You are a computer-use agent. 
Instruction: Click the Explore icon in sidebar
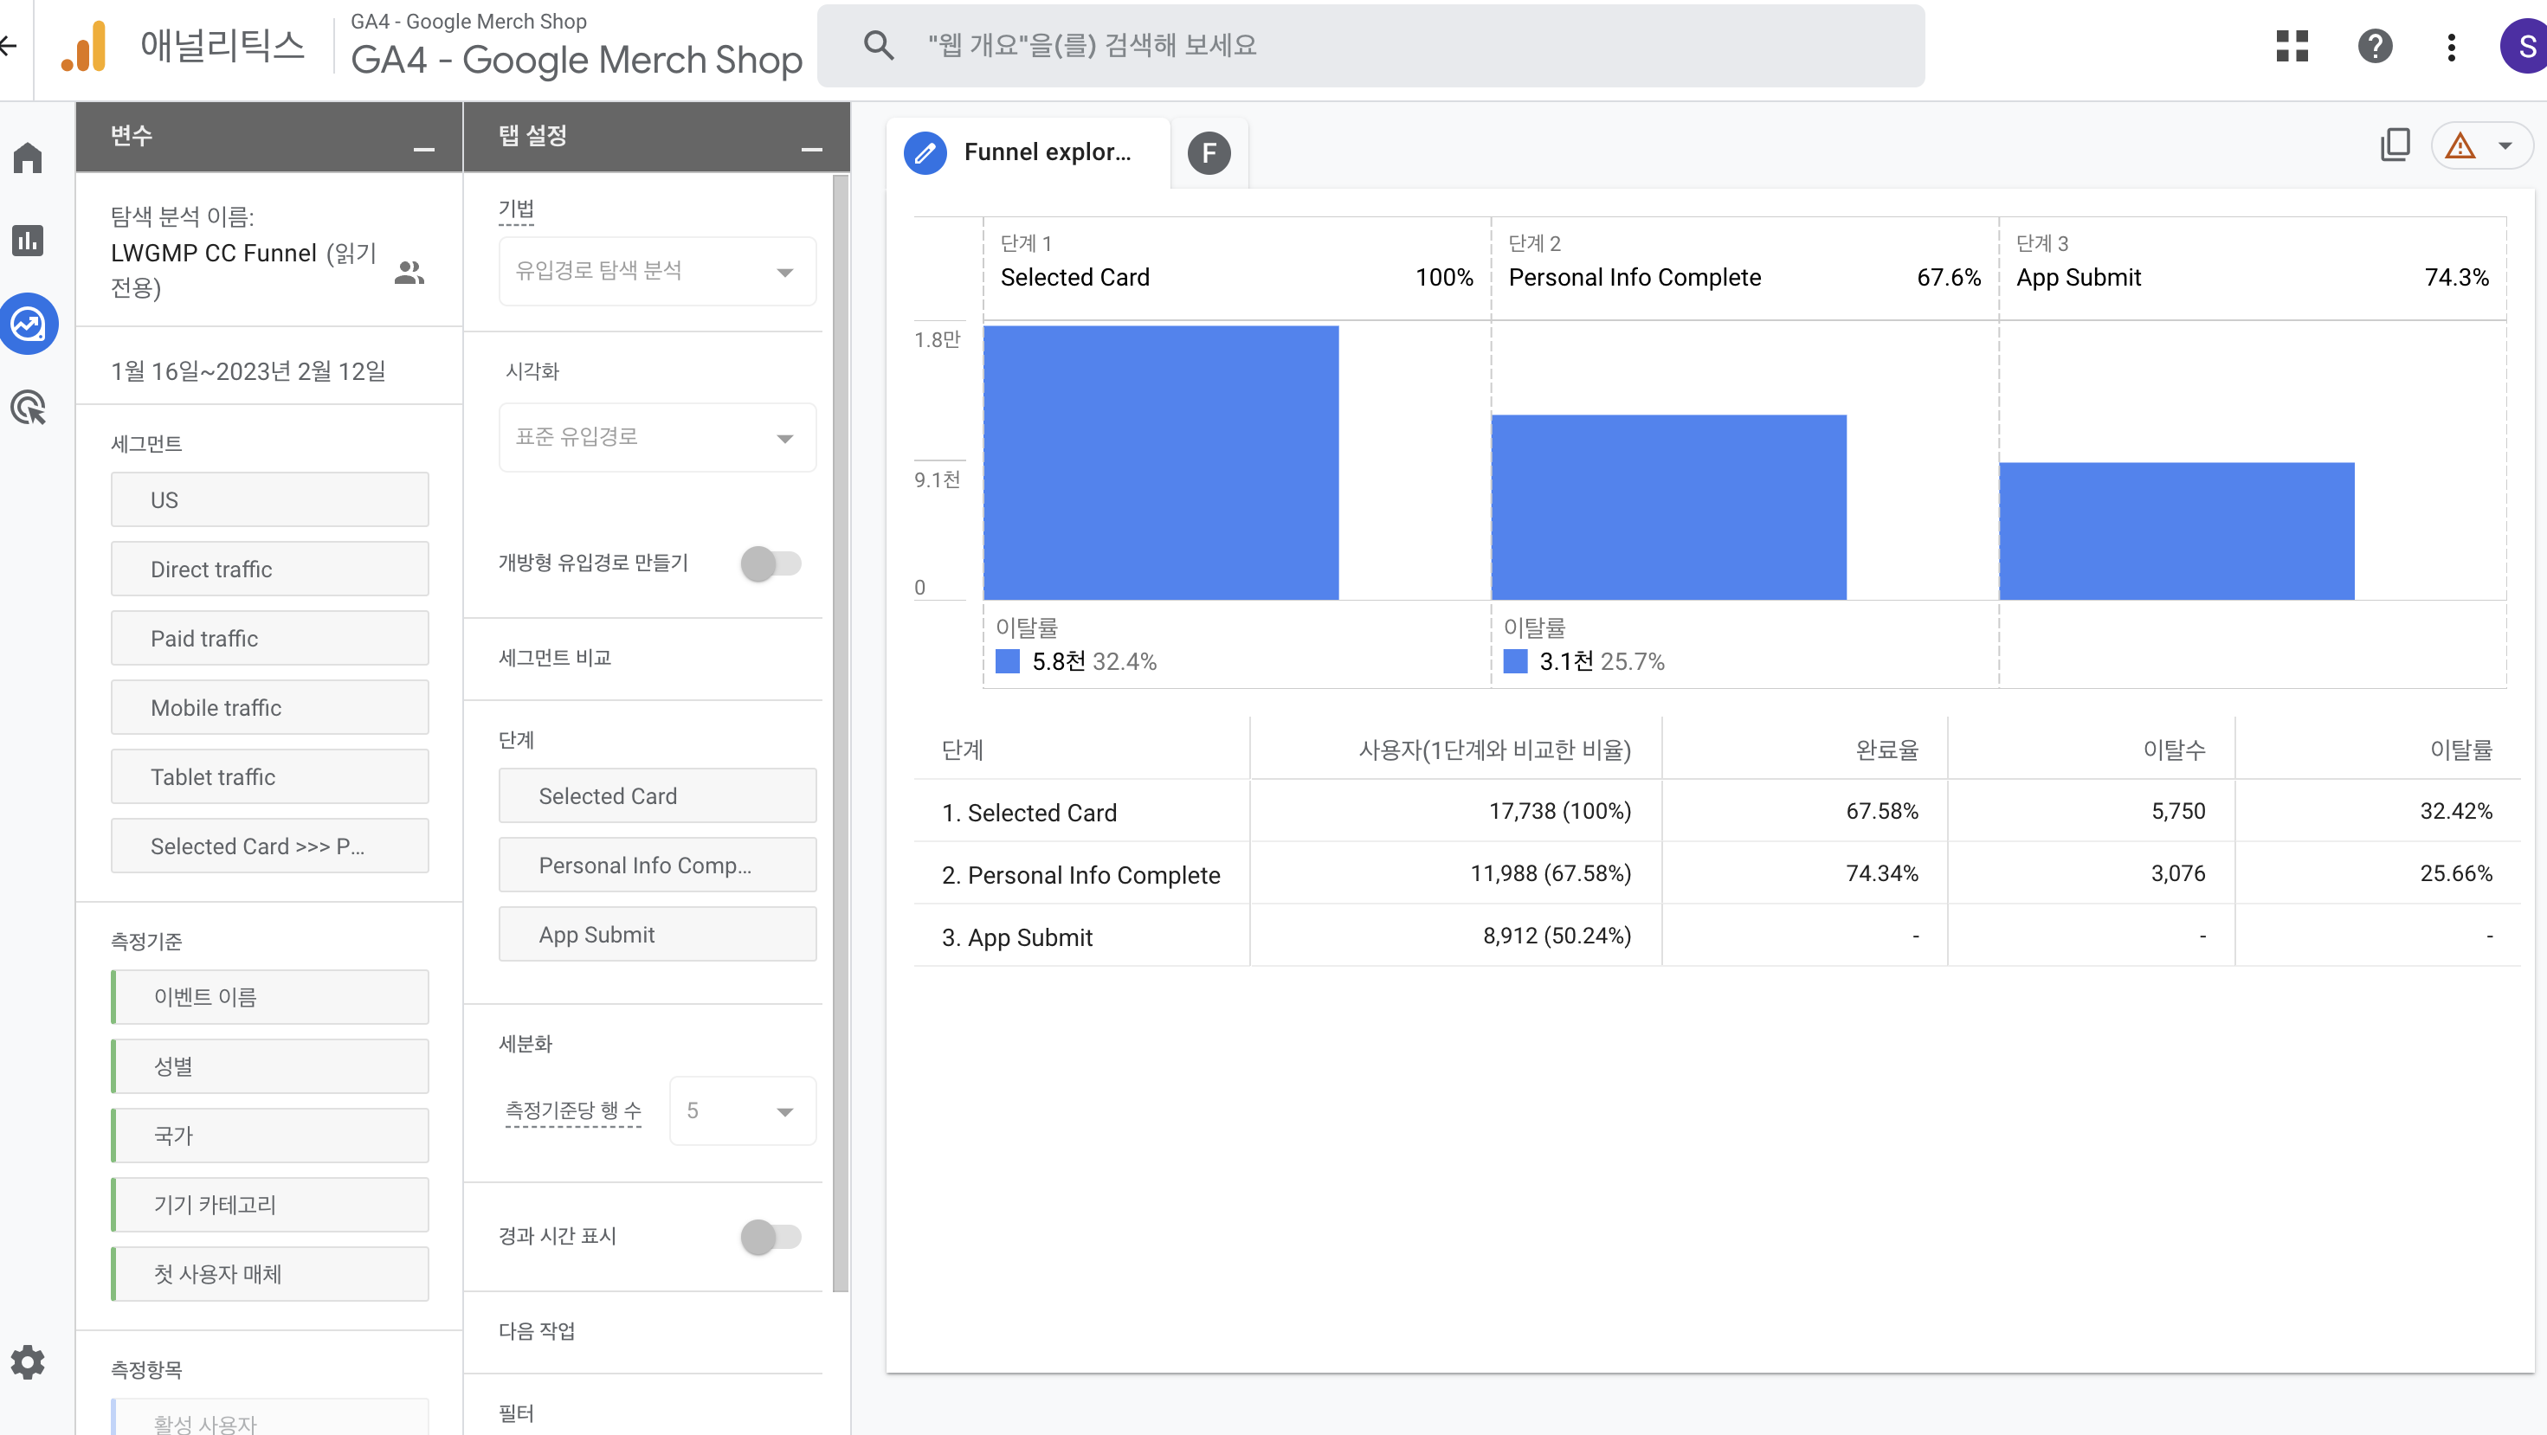point(28,325)
